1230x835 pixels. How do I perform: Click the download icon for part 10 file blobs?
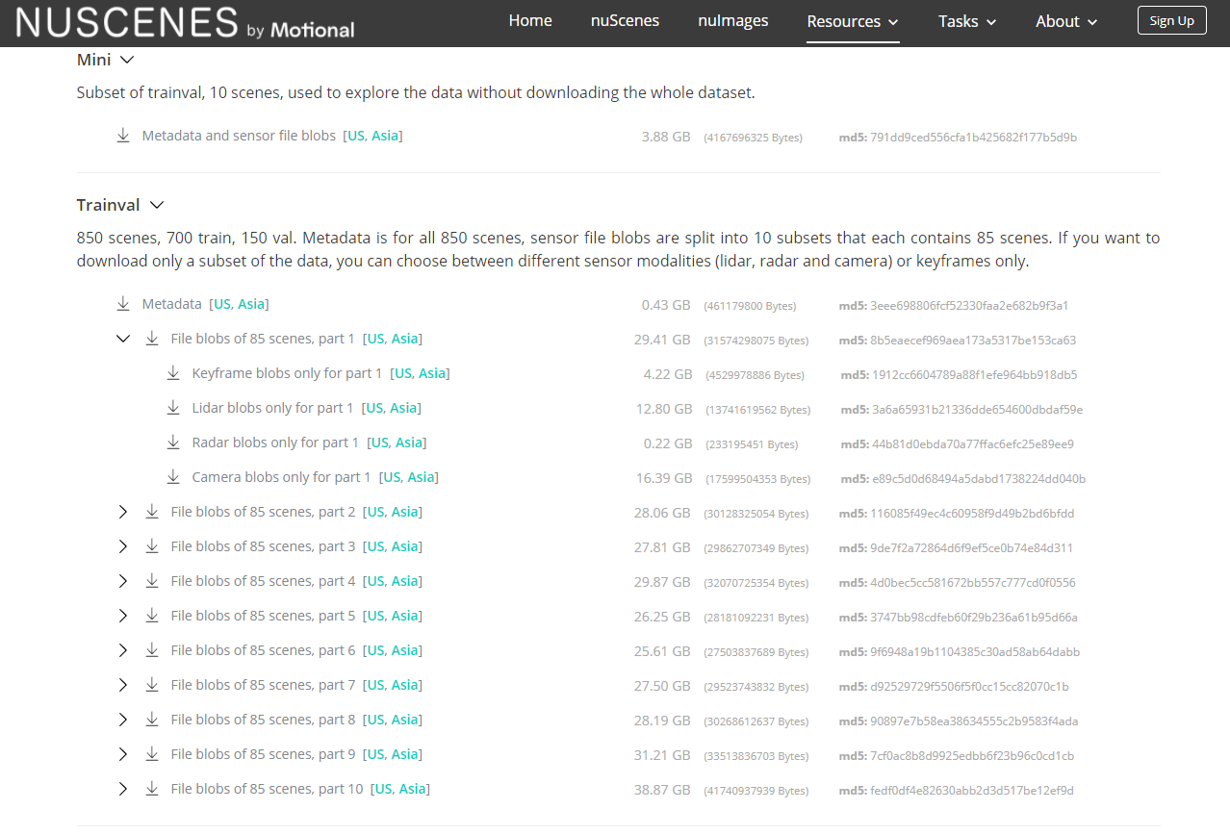[152, 789]
